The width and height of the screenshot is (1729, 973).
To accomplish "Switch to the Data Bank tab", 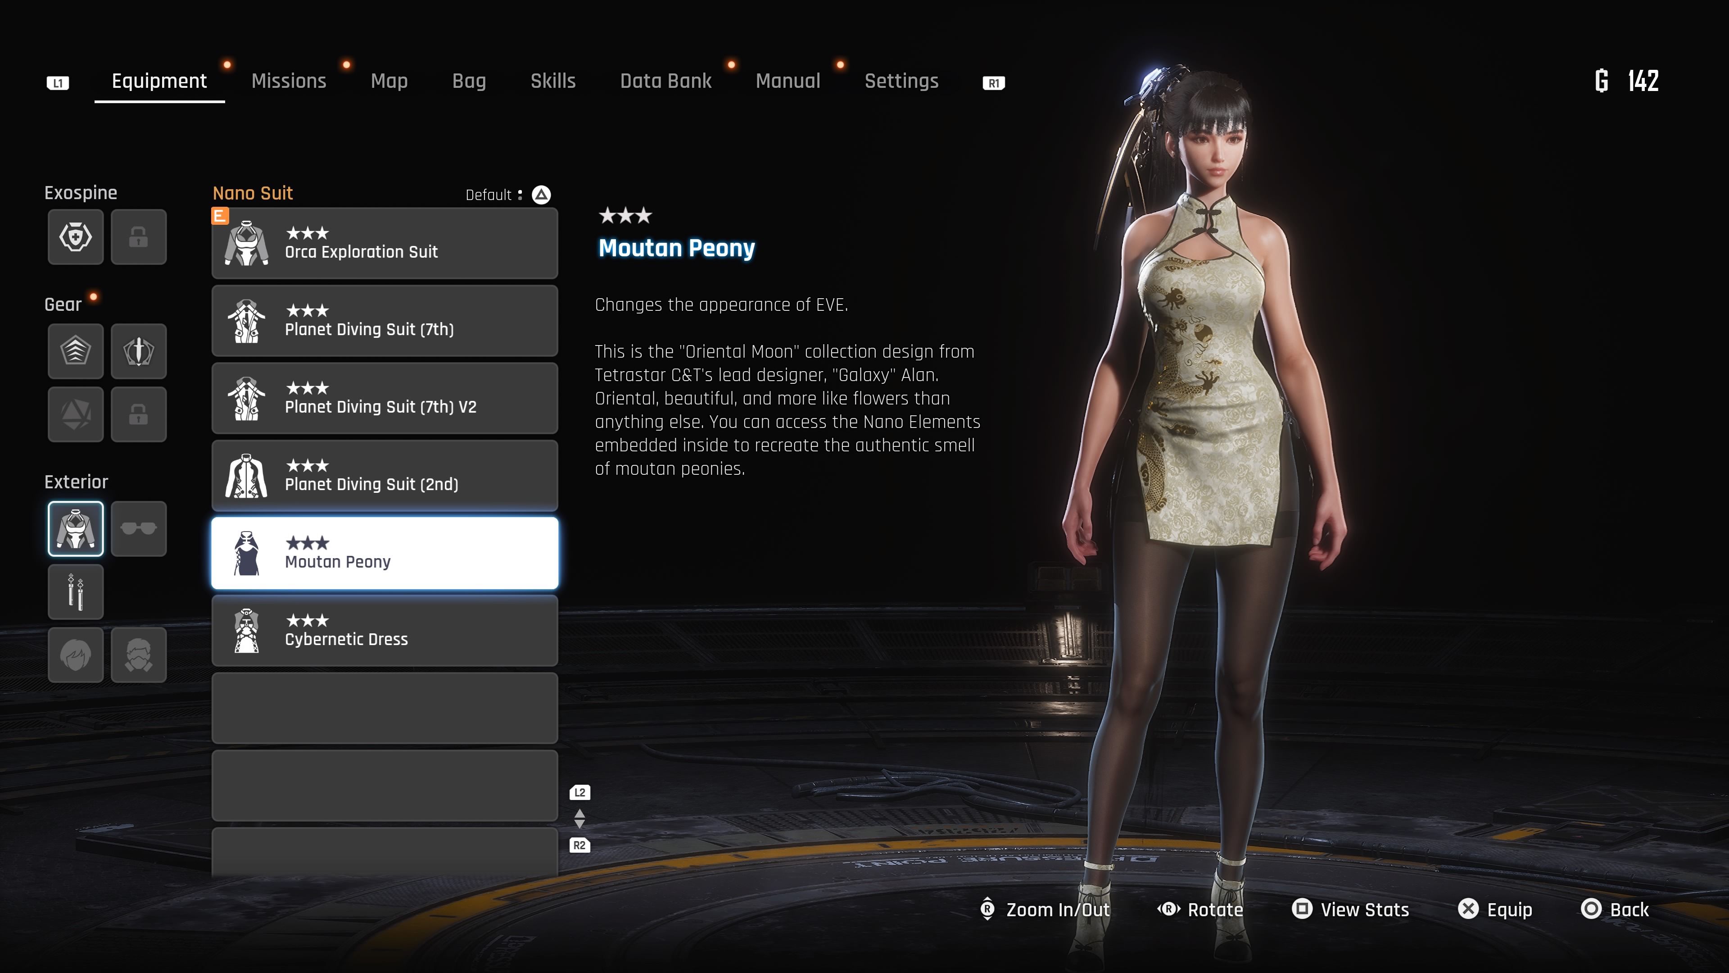I will (666, 81).
